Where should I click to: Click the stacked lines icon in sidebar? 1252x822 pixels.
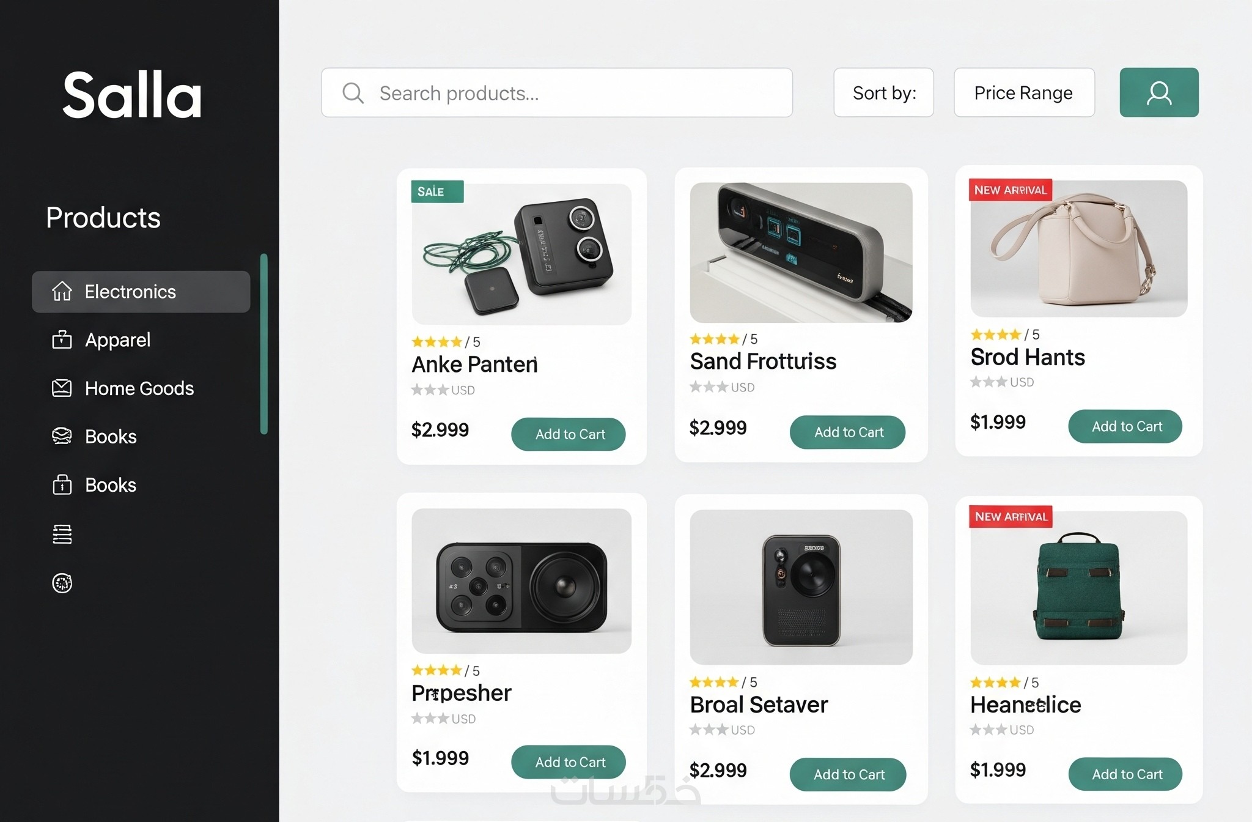point(62,534)
